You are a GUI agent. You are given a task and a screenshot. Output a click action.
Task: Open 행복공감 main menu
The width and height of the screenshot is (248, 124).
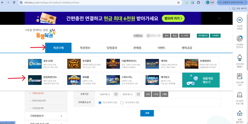tap(187, 48)
